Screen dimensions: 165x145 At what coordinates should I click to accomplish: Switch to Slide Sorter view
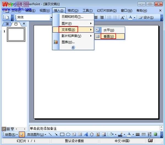pyautogui.click(x=8, y=129)
